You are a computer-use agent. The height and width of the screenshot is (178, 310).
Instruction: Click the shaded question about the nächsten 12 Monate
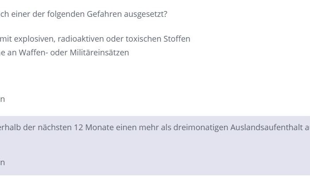click(155, 128)
